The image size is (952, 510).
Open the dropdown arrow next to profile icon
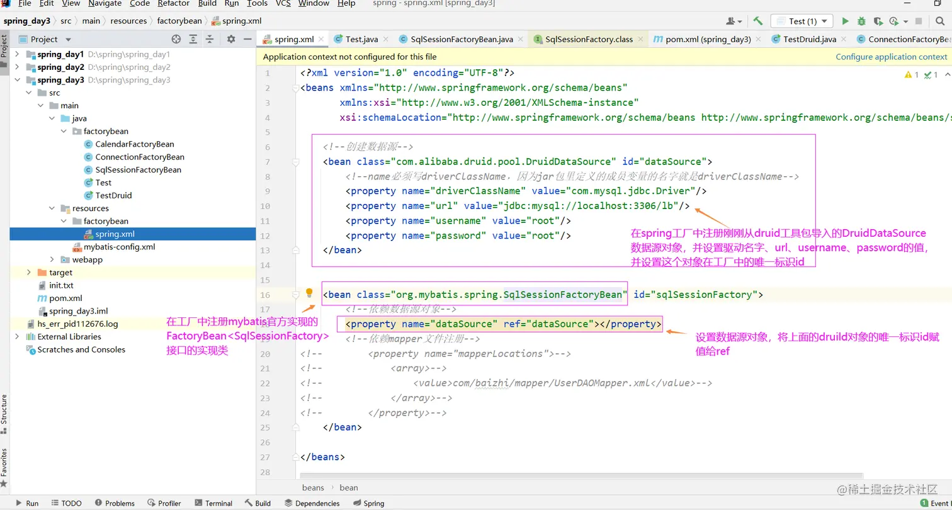pos(906,21)
